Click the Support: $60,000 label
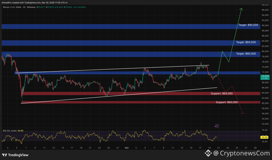Image resolution: width=272 pixels, height=160 pixels. (x=227, y=102)
